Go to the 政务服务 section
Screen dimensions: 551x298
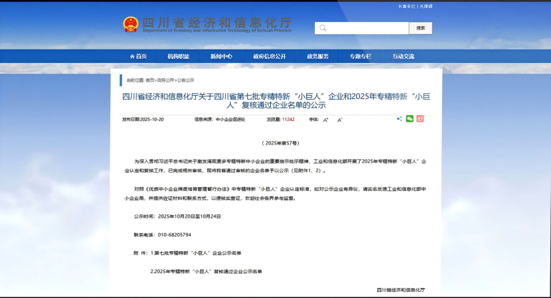(x=318, y=56)
